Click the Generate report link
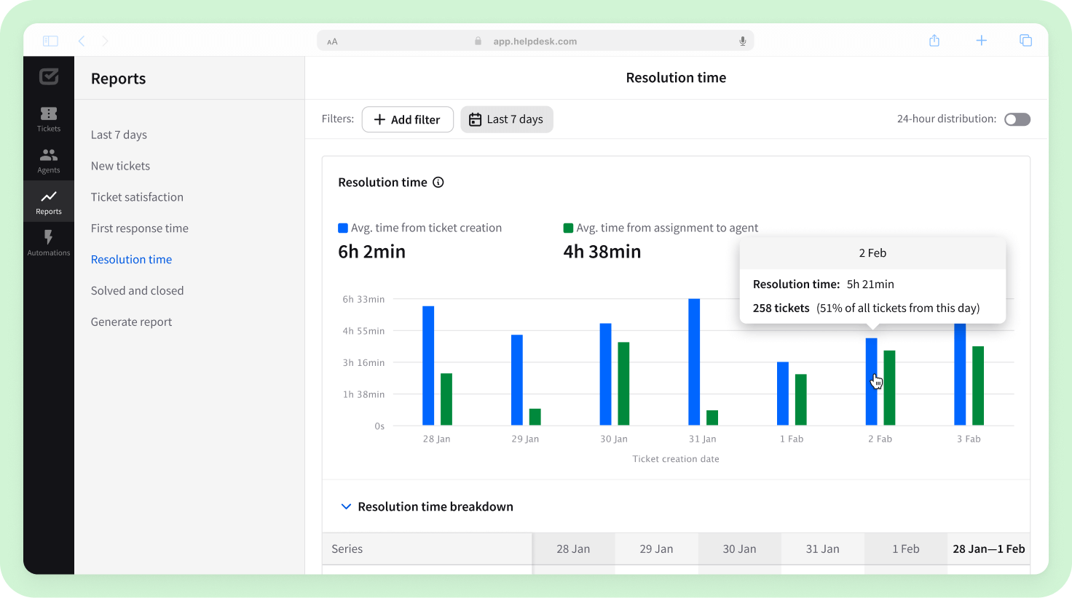 coord(131,322)
